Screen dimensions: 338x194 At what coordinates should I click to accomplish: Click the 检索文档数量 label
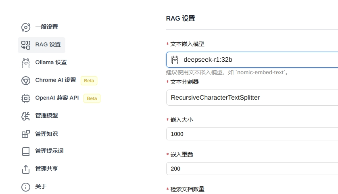(187, 189)
